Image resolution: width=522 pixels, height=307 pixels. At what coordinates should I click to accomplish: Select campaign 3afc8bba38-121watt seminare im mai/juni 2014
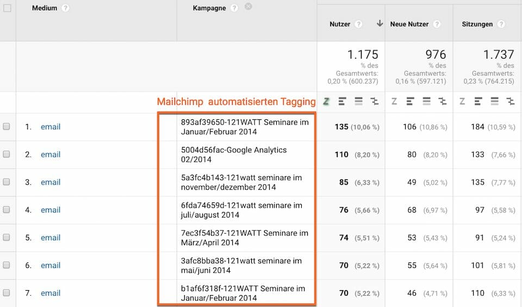241,265
